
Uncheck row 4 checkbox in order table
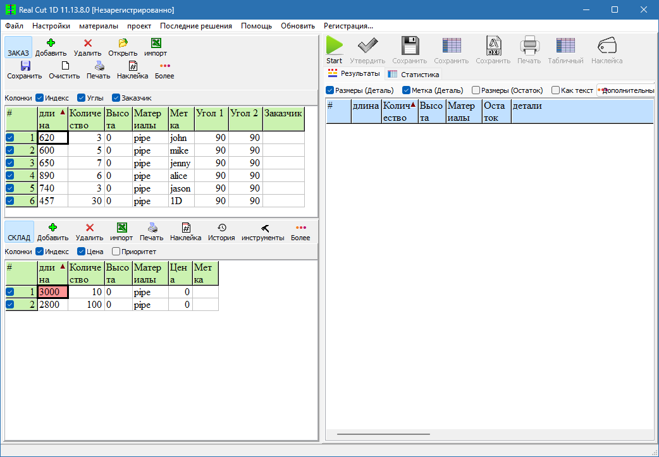click(9, 176)
